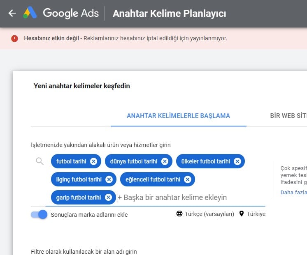Remove the 'eğlenceli futbol tarihi' keyword chip
The width and height of the screenshot is (307, 255).
[187, 179]
